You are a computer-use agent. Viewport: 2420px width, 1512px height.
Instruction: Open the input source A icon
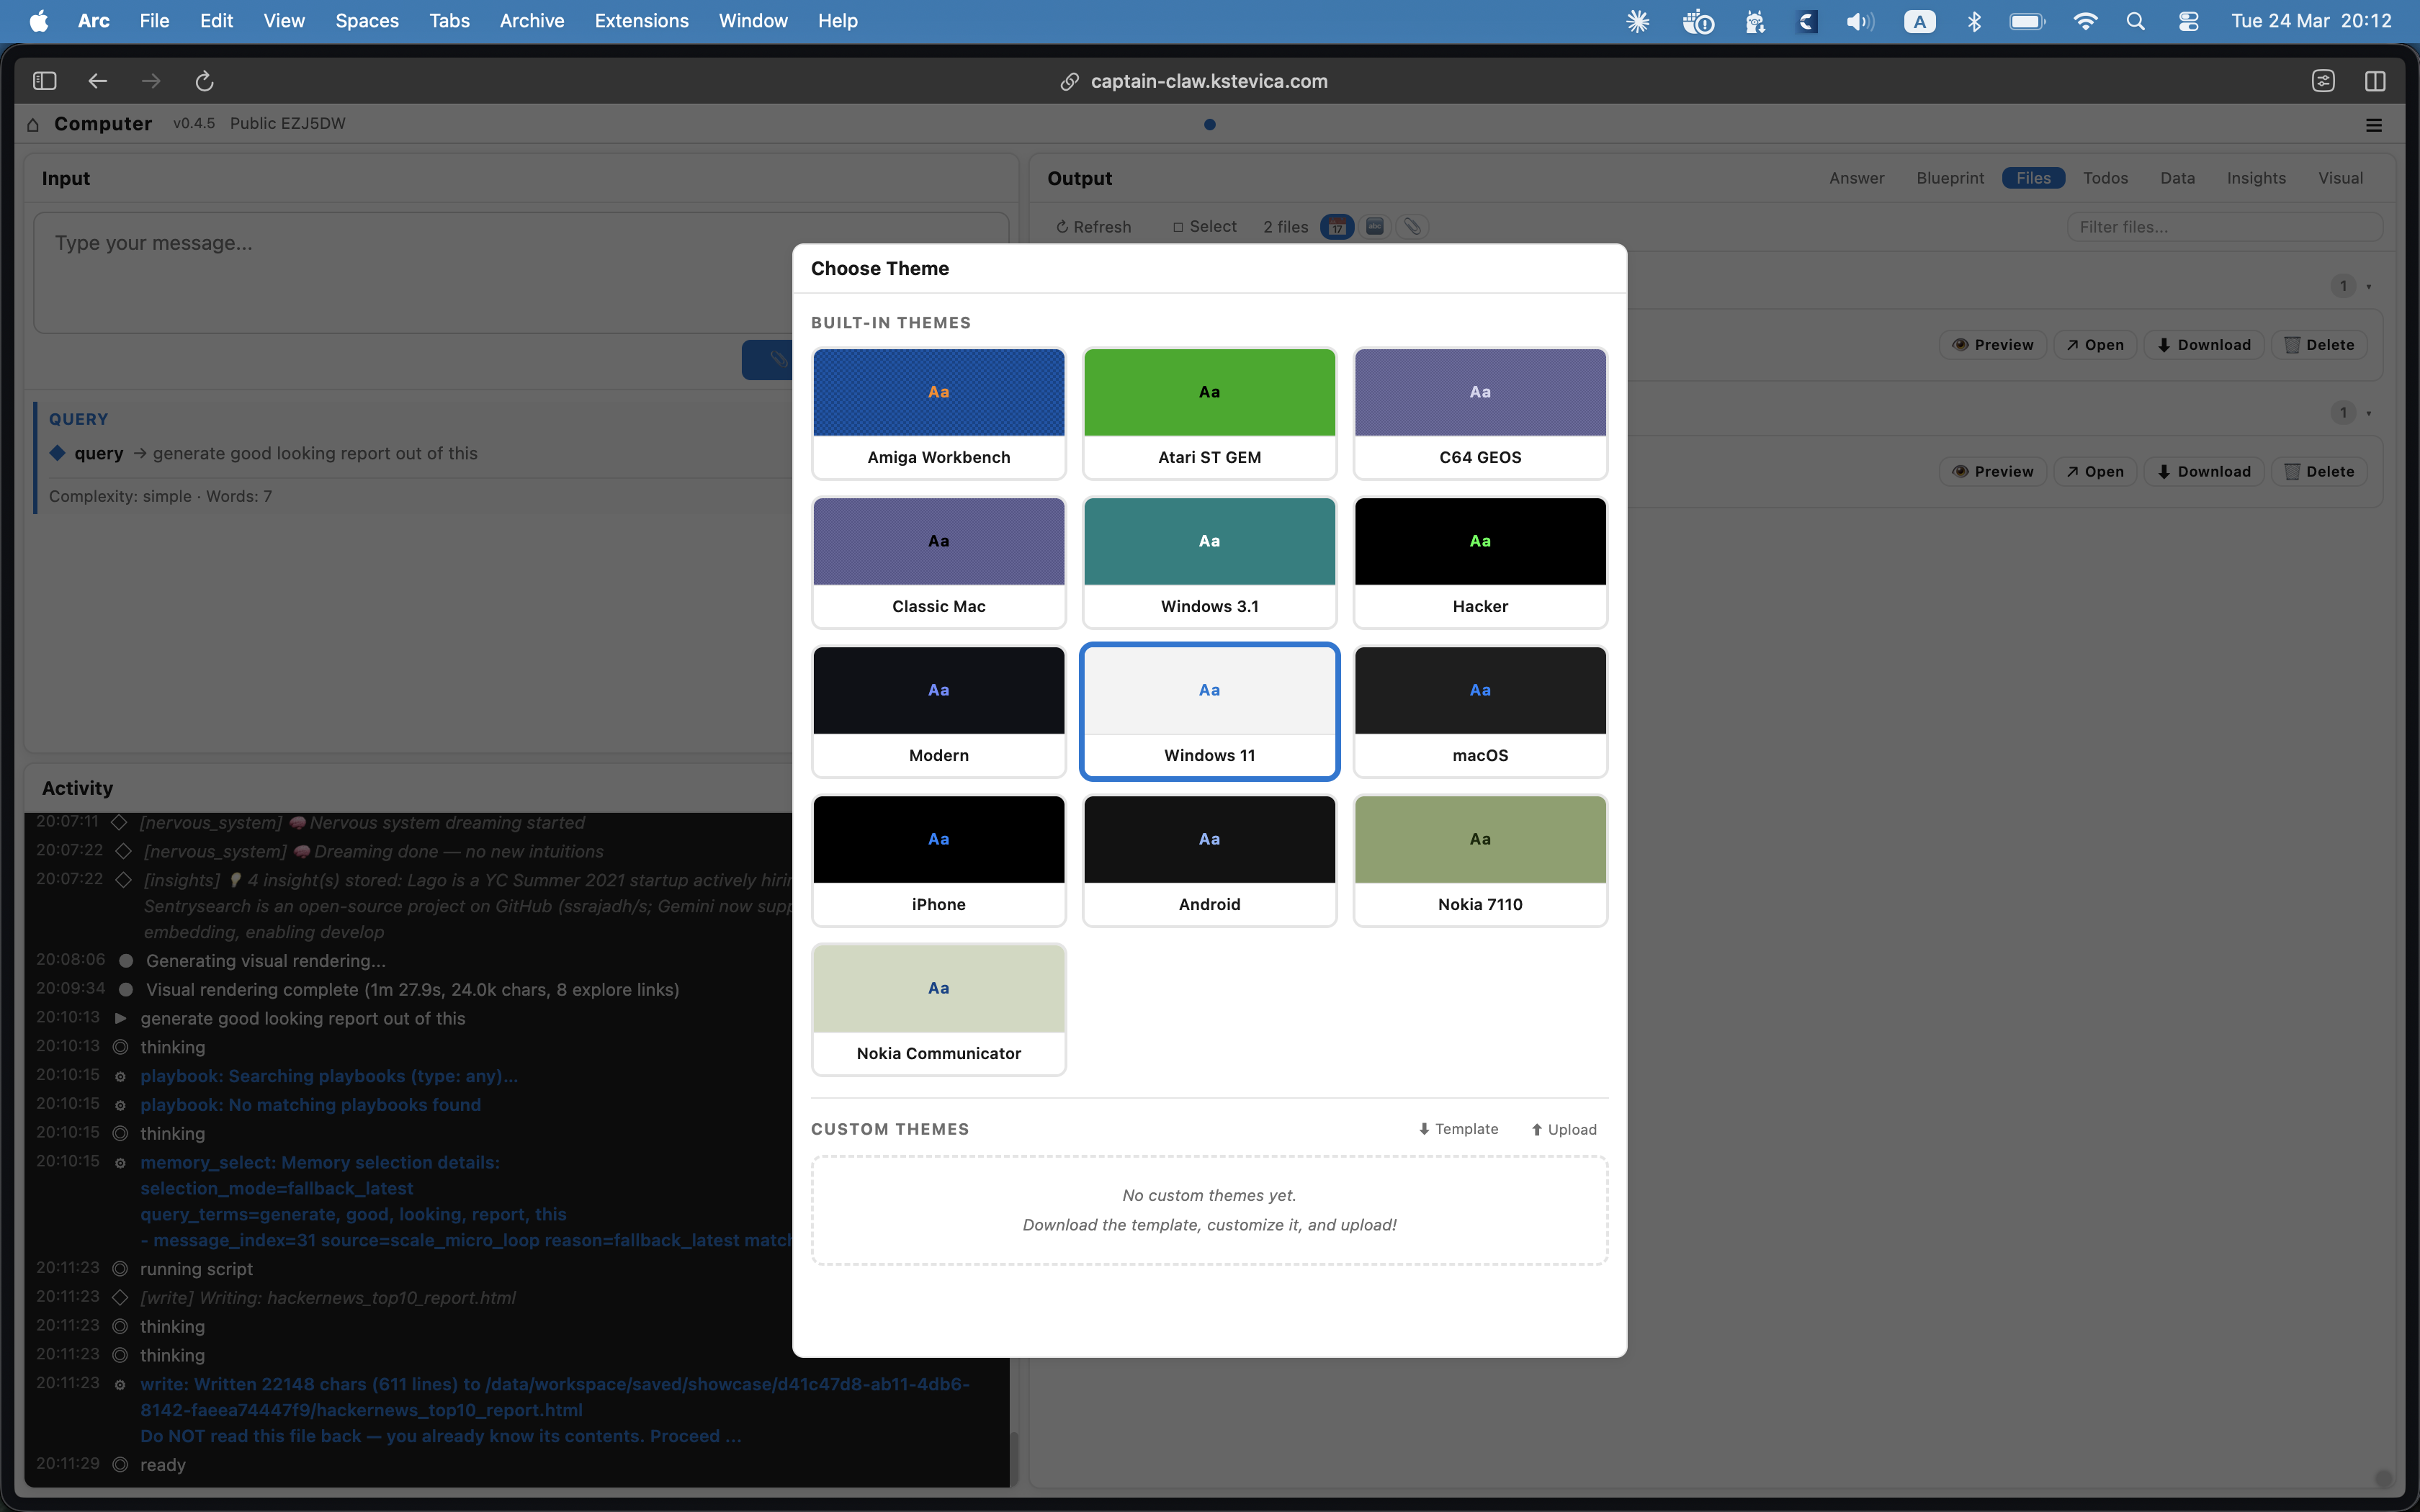click(1919, 21)
